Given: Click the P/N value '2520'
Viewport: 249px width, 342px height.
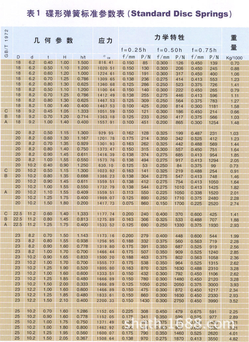Looking at the screenshot, I should coord(213,203).
